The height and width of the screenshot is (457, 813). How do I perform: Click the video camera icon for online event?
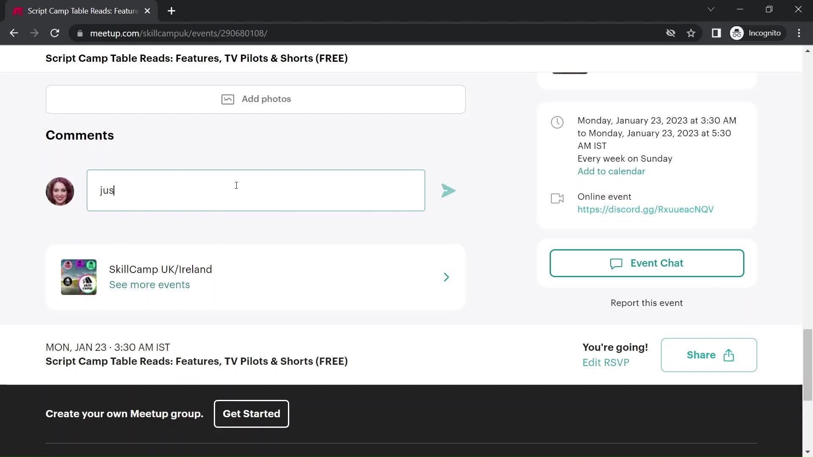(x=557, y=198)
